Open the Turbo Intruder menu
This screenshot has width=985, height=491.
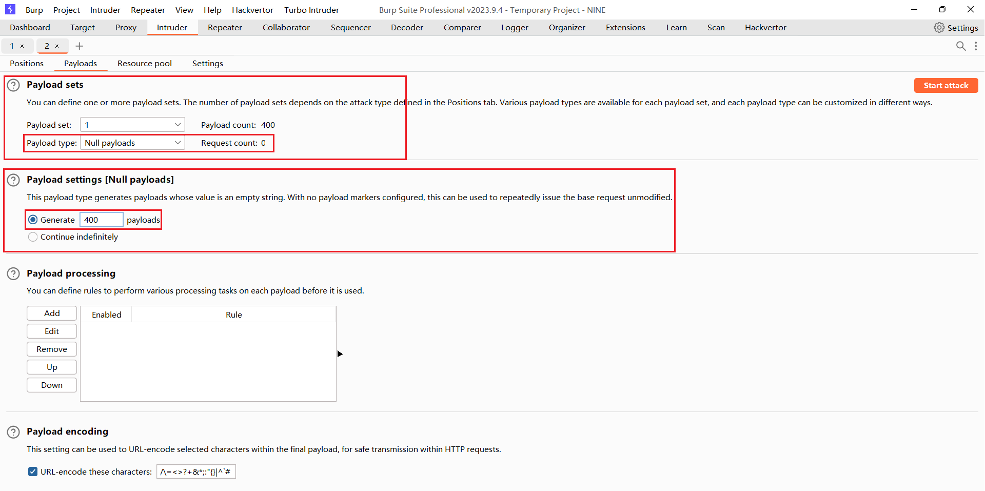[x=311, y=10]
